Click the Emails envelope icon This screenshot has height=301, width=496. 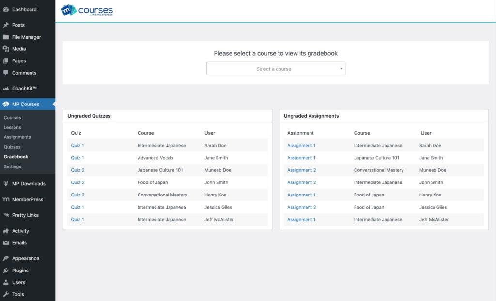coord(6,243)
